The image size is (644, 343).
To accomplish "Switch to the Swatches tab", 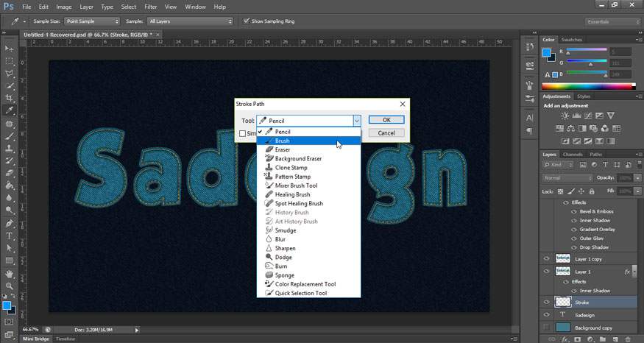I will (572, 40).
